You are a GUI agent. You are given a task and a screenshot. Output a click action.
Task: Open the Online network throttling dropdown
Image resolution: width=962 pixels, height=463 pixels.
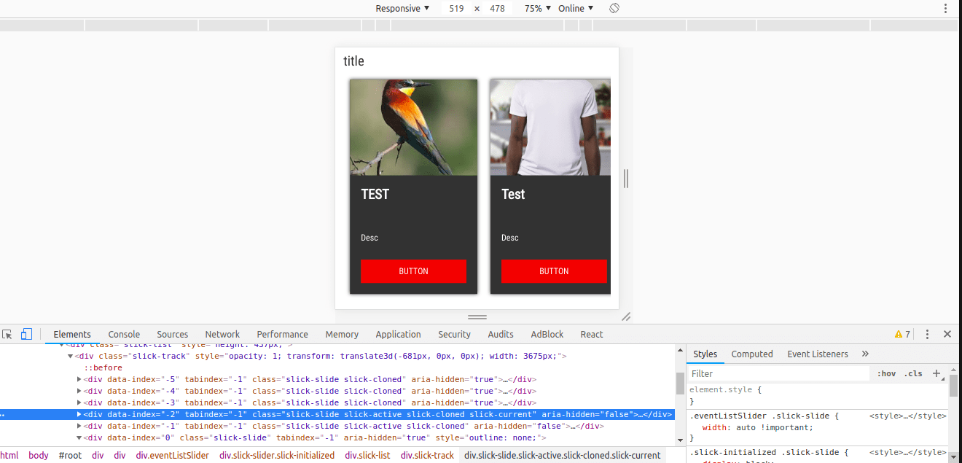(x=576, y=8)
